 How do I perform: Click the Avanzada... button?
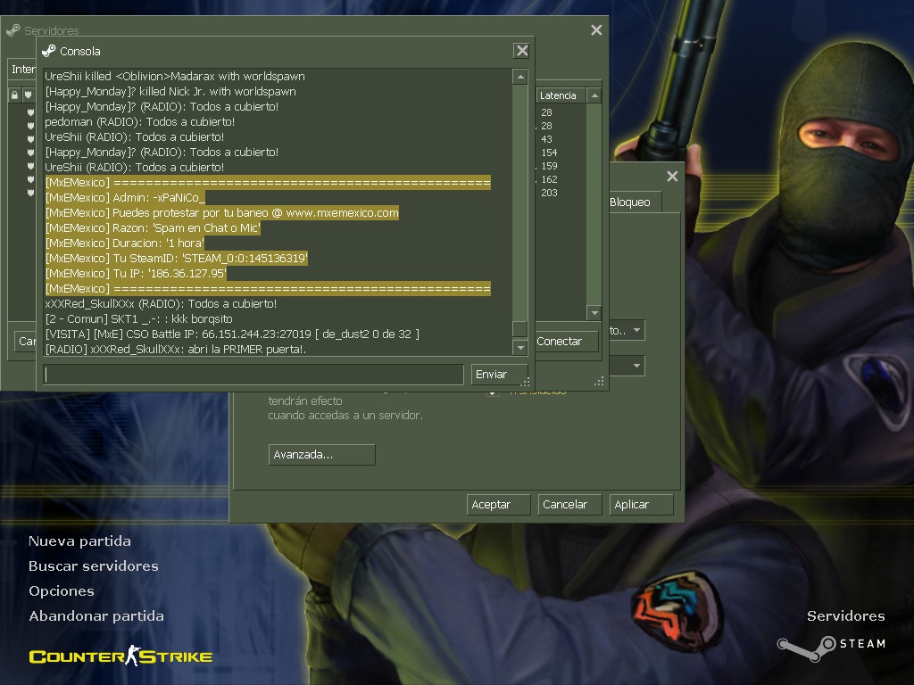click(321, 454)
